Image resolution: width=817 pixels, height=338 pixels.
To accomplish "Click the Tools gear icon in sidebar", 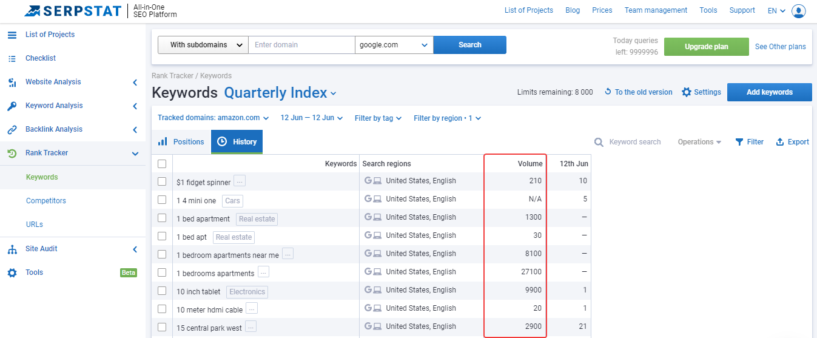I will [x=12, y=272].
